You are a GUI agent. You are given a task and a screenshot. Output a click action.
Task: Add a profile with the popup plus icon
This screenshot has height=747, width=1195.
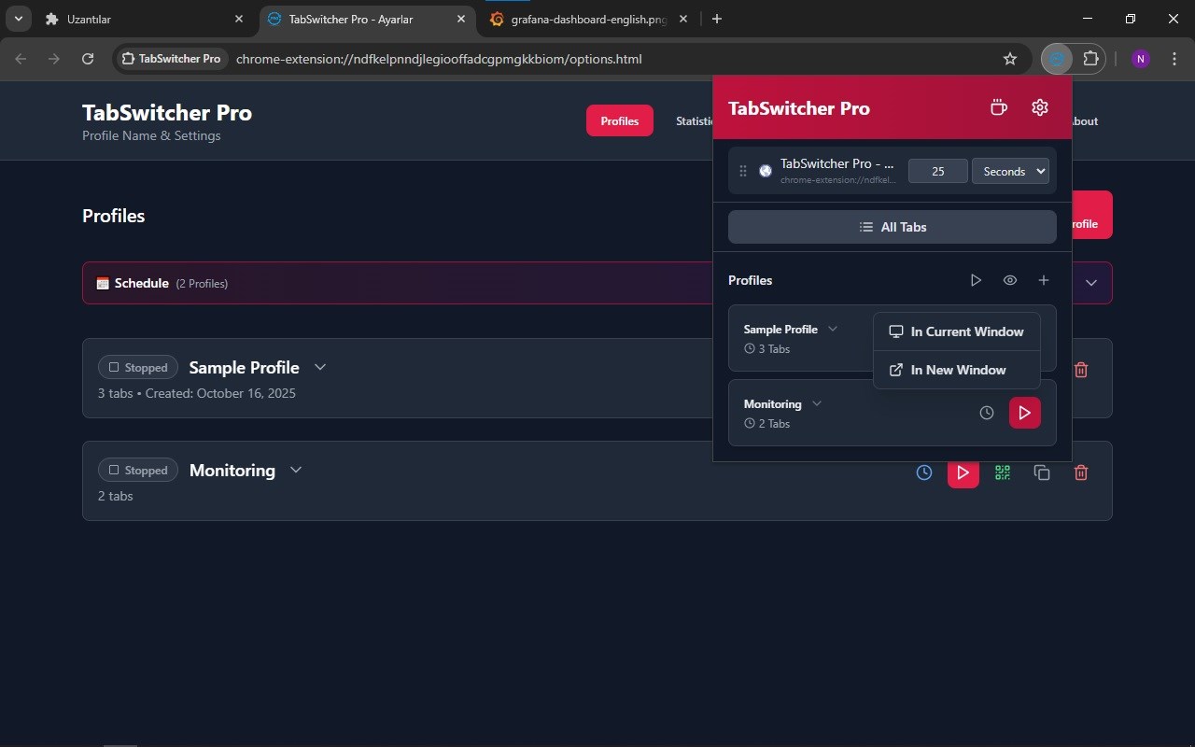tap(1044, 280)
